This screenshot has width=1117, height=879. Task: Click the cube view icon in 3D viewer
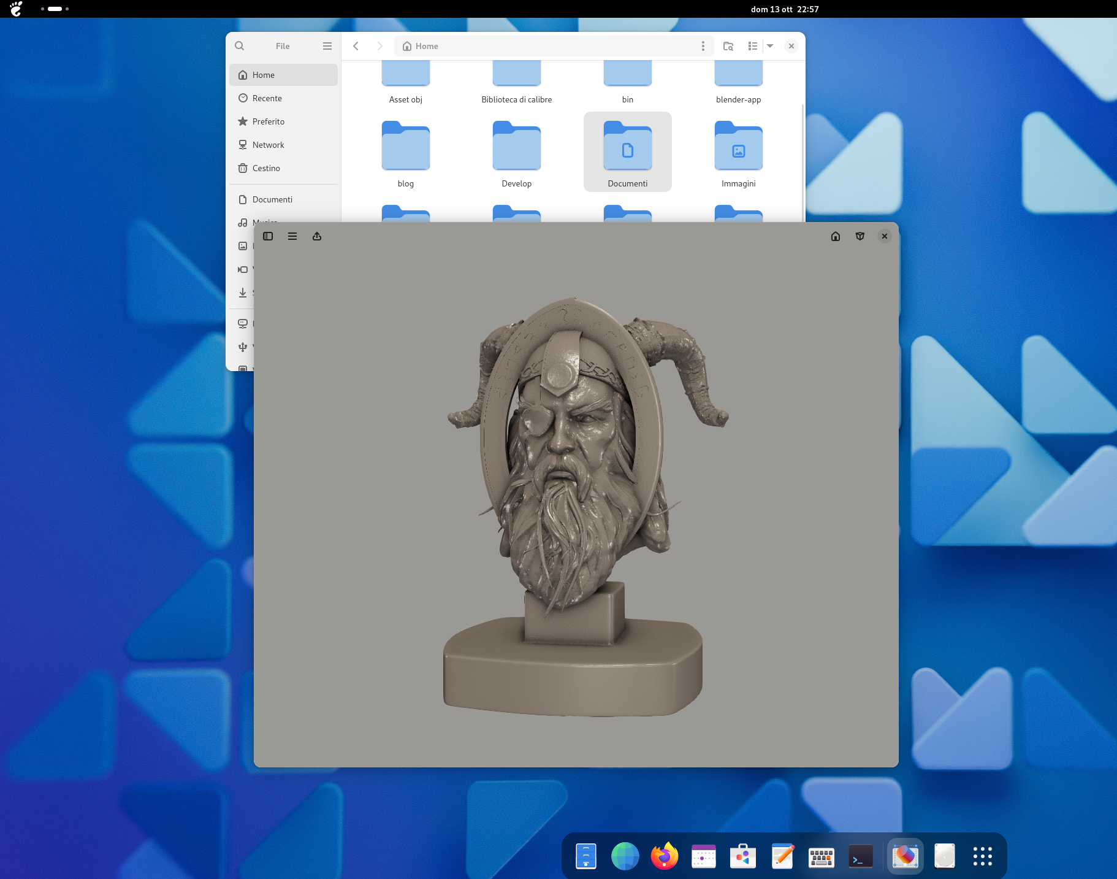pyautogui.click(x=860, y=236)
